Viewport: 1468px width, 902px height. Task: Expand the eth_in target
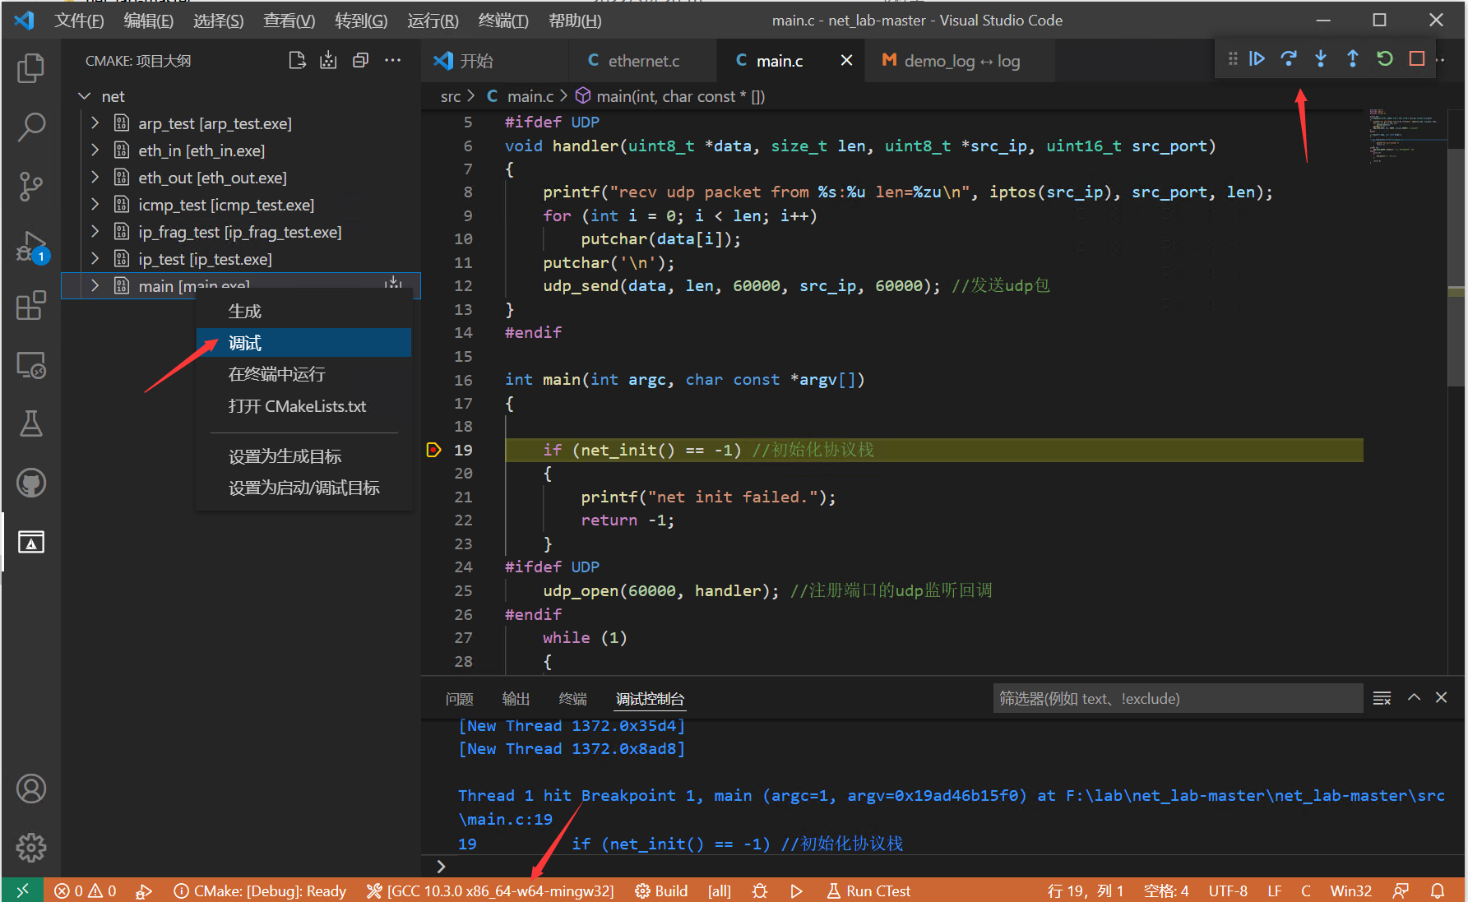[x=95, y=150]
